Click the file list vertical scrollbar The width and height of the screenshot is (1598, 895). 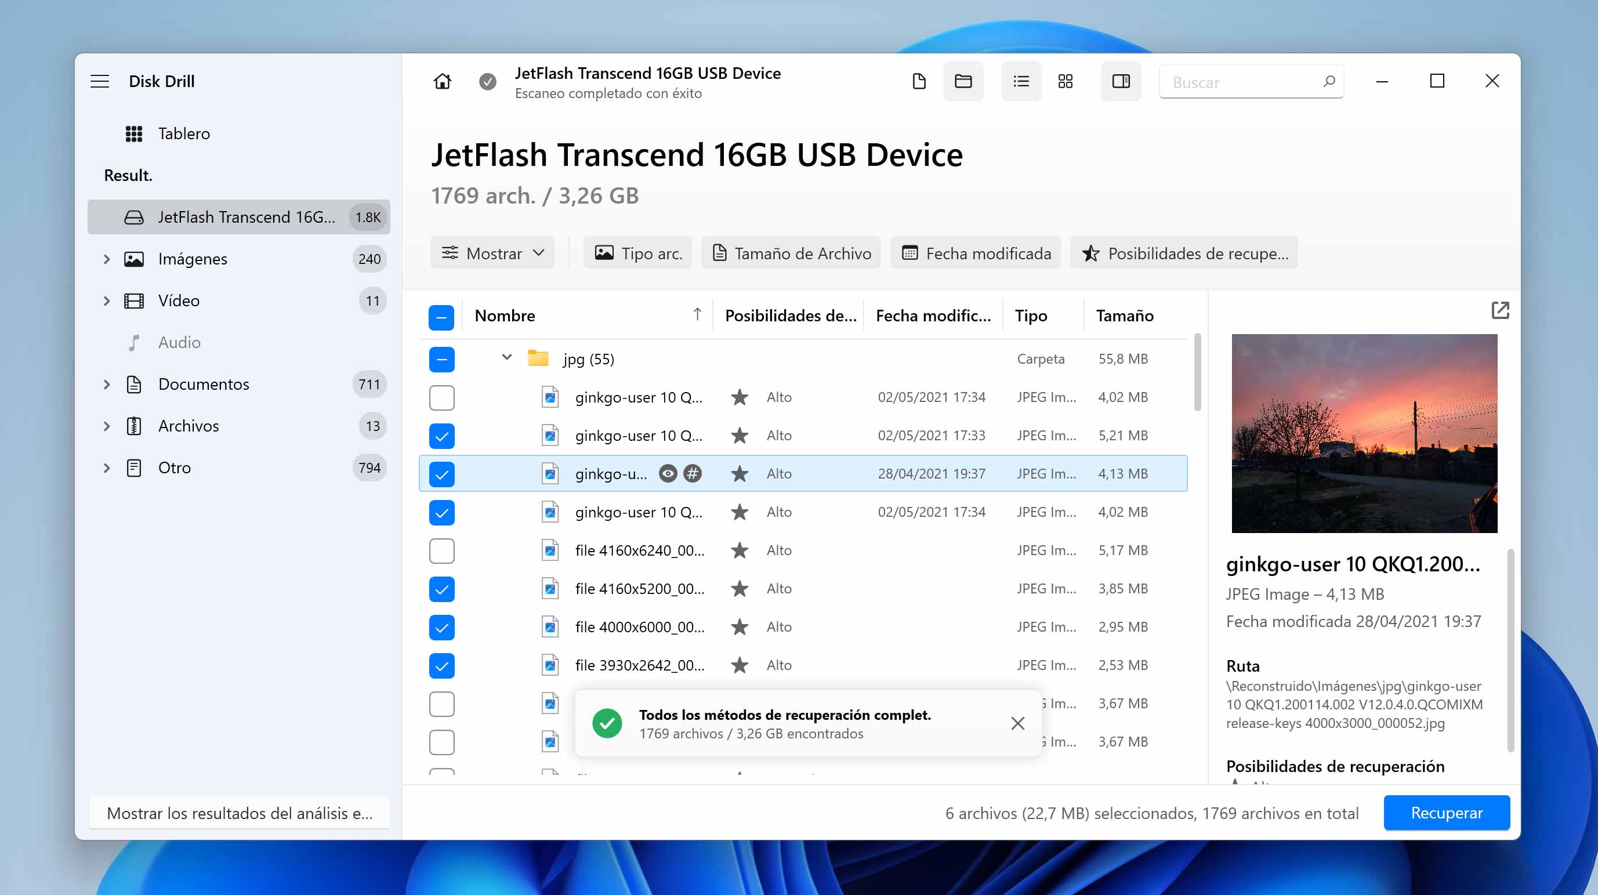(x=1197, y=372)
